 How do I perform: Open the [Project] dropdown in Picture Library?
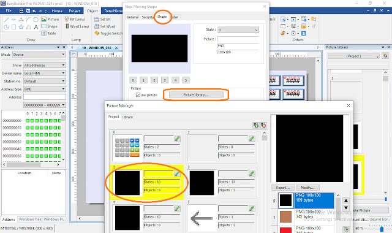[x=353, y=56]
